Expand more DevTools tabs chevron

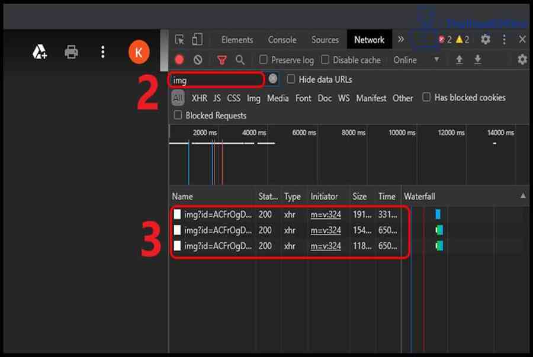tap(401, 40)
